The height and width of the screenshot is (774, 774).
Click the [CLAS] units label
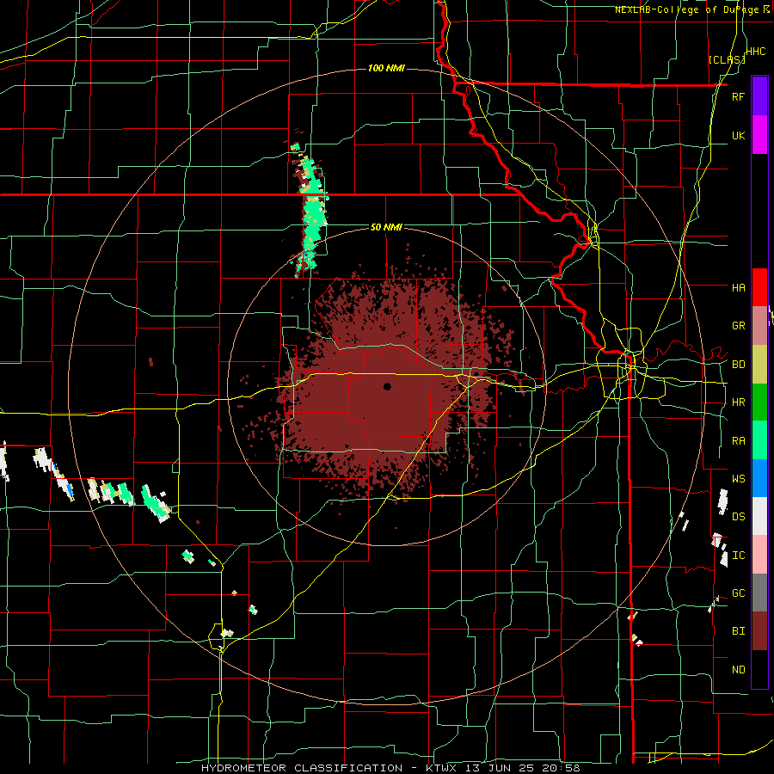coord(726,59)
